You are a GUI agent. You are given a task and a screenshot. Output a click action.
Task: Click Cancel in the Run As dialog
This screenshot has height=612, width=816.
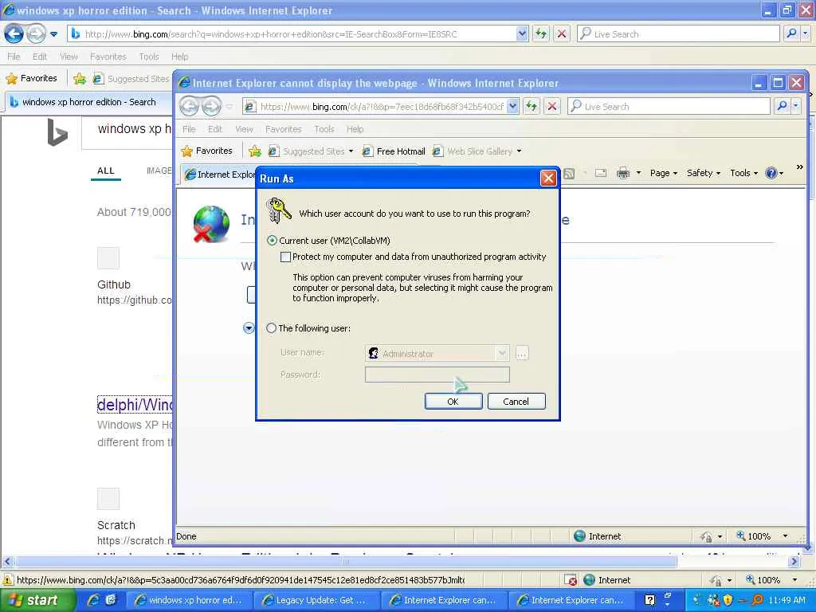click(x=516, y=402)
